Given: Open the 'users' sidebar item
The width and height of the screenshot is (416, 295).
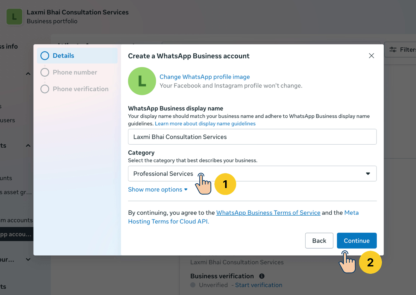Looking at the screenshot, I should pyautogui.click(x=7, y=120).
